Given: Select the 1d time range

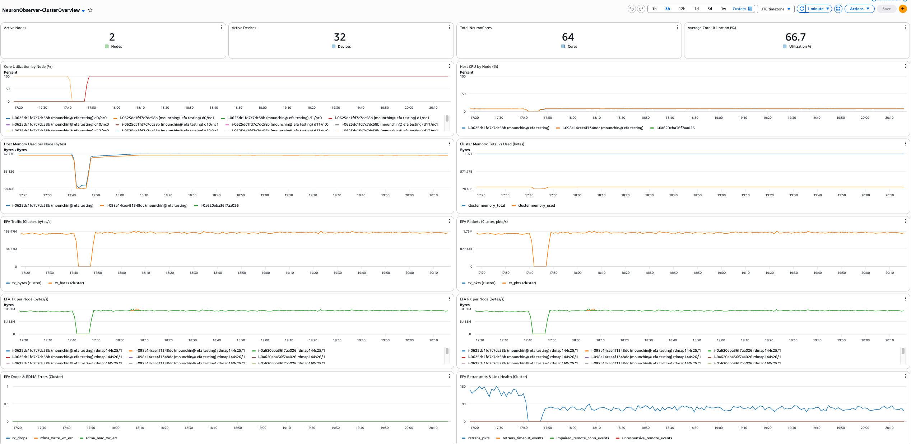Looking at the screenshot, I should [x=696, y=9].
